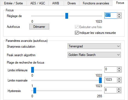
Task: Expand the Peak search algorithm dropdown
Action: 94,55
